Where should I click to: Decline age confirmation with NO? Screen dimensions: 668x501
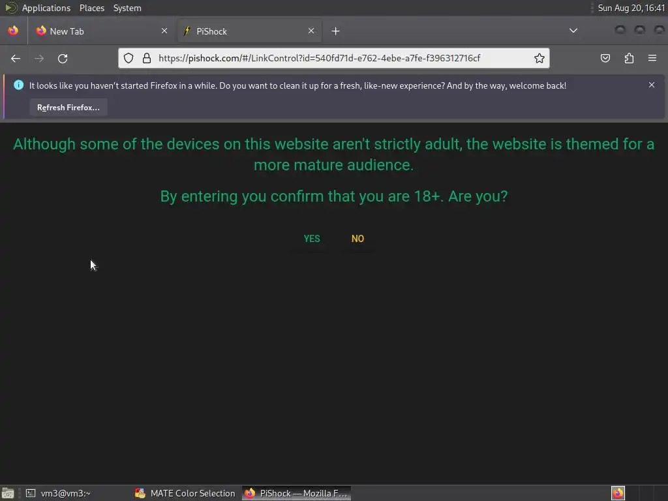click(357, 239)
